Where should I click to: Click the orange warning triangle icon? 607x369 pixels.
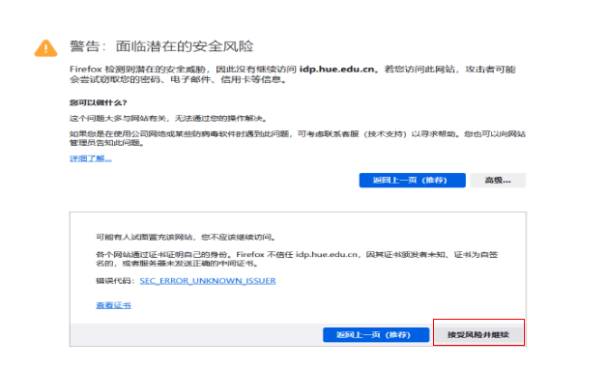click(x=45, y=48)
